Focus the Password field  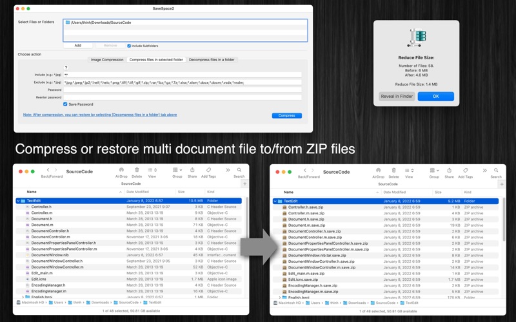[183, 90]
